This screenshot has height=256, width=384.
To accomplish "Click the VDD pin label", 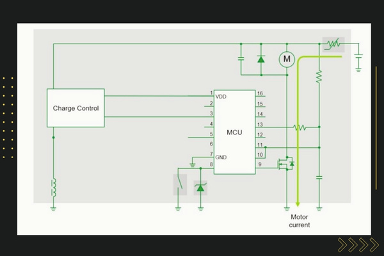I will coord(221,97).
